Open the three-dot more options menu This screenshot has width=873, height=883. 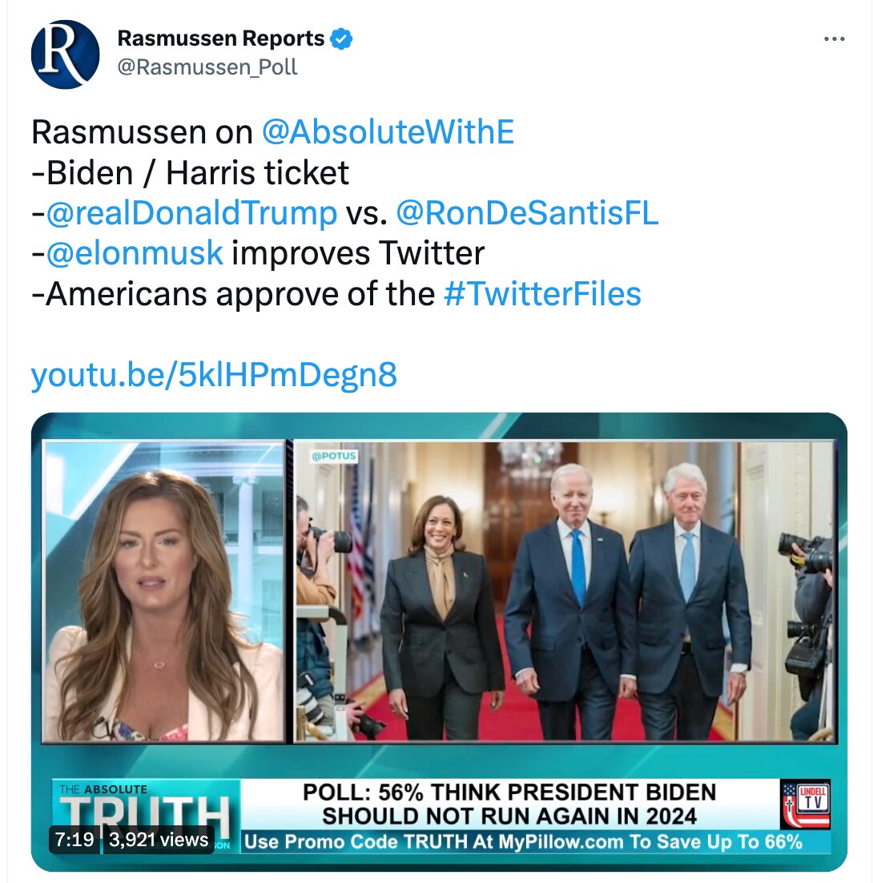pos(834,38)
